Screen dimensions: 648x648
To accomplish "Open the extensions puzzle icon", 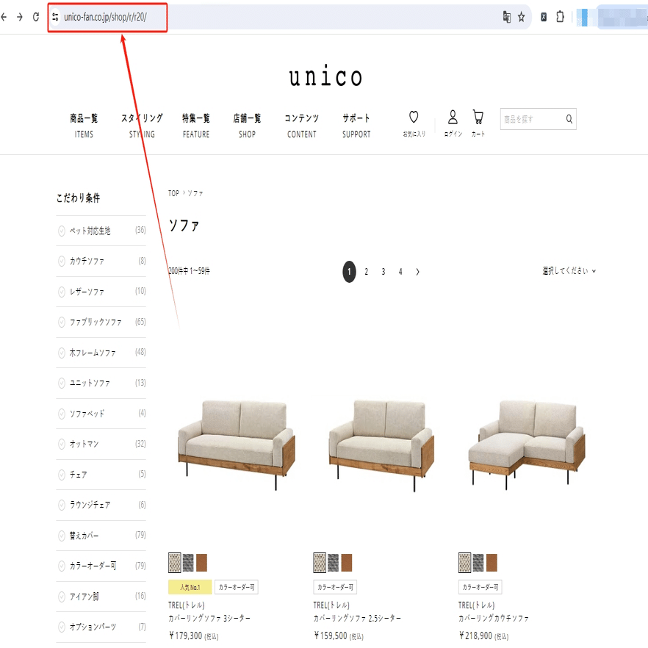I will click(560, 17).
